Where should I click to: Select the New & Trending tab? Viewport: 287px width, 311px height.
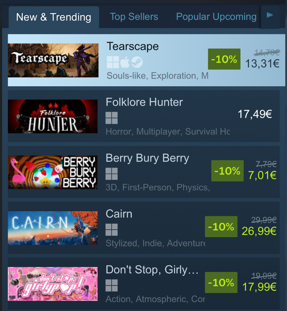[54, 17]
